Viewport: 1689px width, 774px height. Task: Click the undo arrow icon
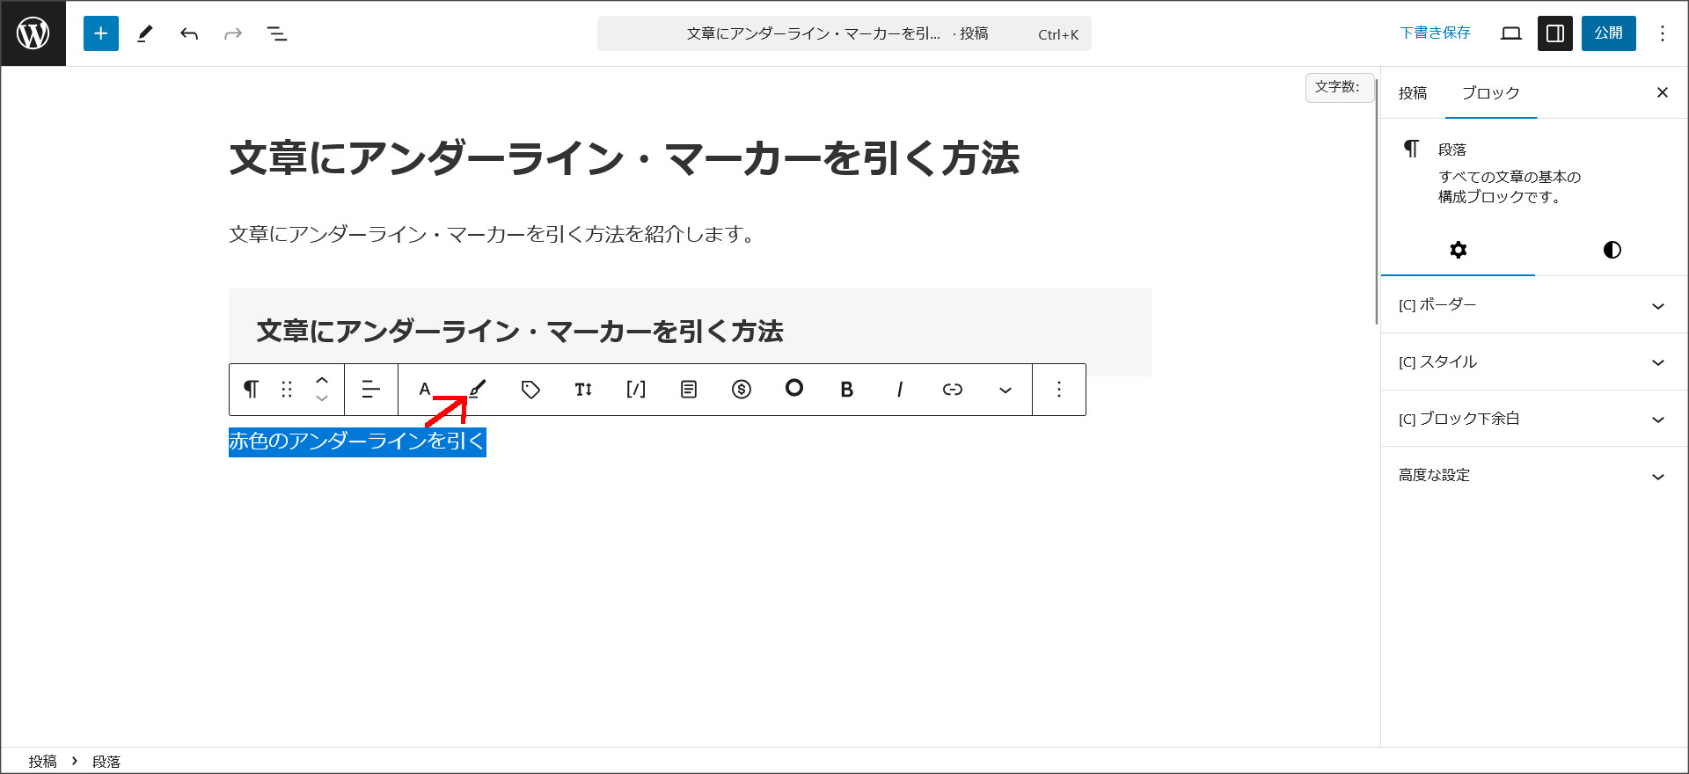click(x=189, y=33)
